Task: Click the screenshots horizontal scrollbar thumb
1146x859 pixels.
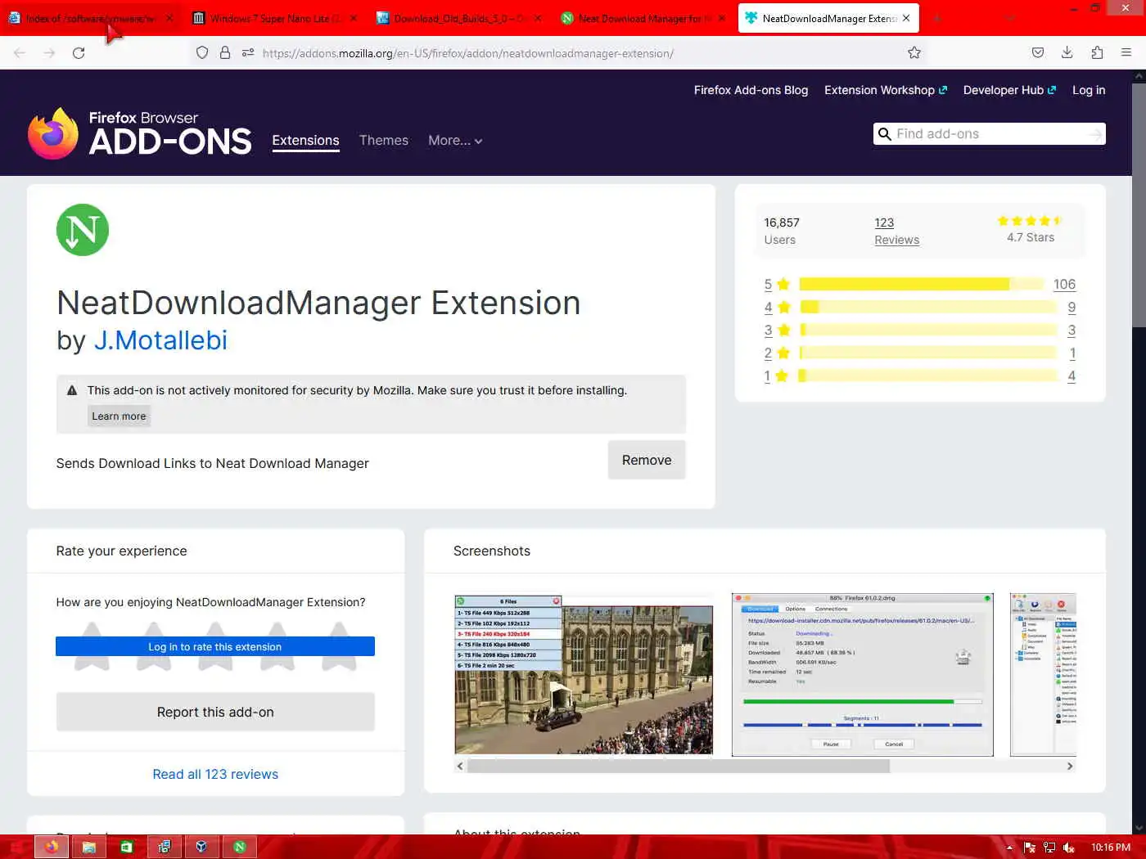Action: point(679,766)
